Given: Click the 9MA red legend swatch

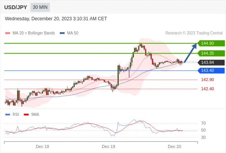Looking at the screenshot, I should click(x=26, y=115).
